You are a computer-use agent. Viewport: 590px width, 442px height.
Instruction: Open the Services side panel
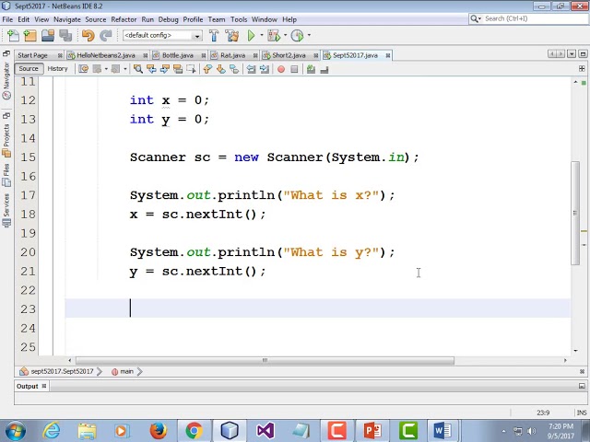click(x=6, y=210)
